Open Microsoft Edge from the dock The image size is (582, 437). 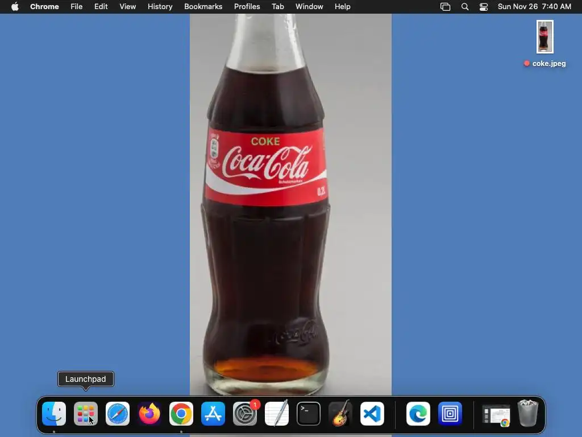[x=418, y=414]
